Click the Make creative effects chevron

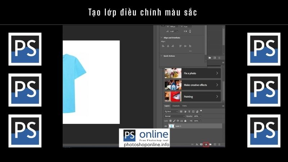click(x=217, y=85)
